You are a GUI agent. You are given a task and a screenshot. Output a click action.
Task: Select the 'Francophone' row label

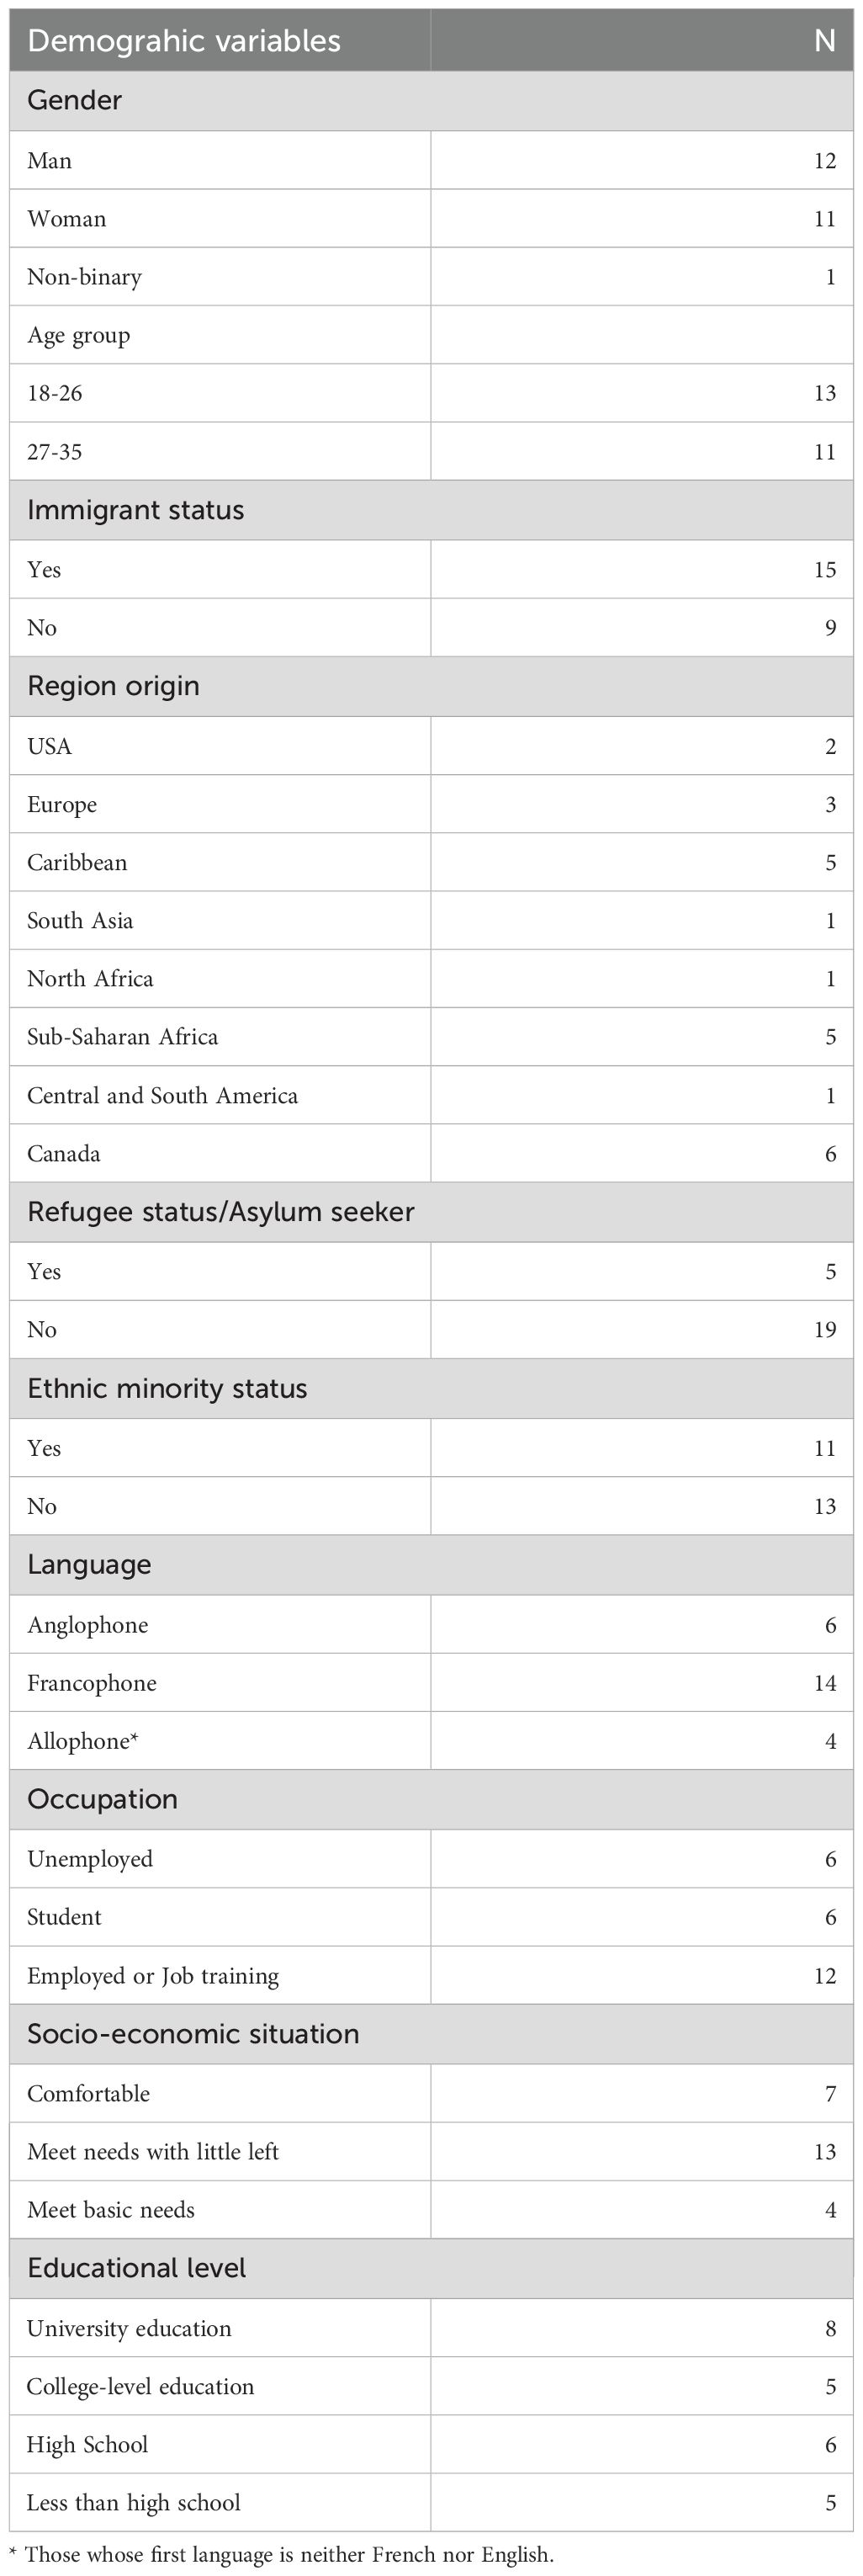pos(92,1683)
